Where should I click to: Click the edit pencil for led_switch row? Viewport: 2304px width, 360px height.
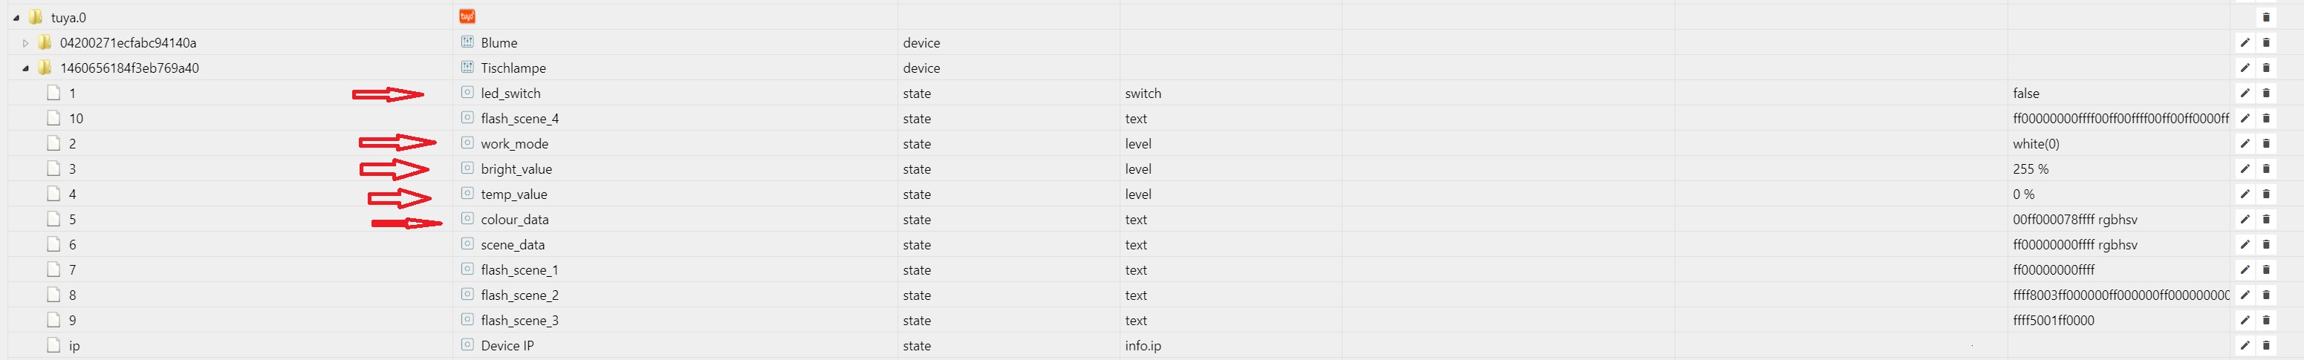click(x=2244, y=93)
